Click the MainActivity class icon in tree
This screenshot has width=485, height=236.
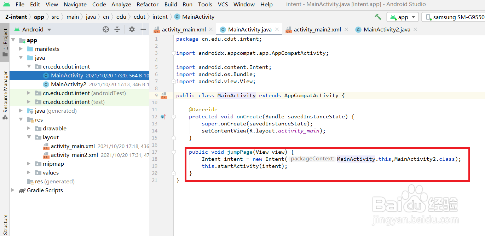click(46, 75)
